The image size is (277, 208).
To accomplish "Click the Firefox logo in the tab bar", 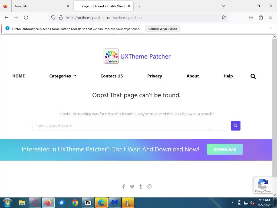I will [x=5, y=6].
